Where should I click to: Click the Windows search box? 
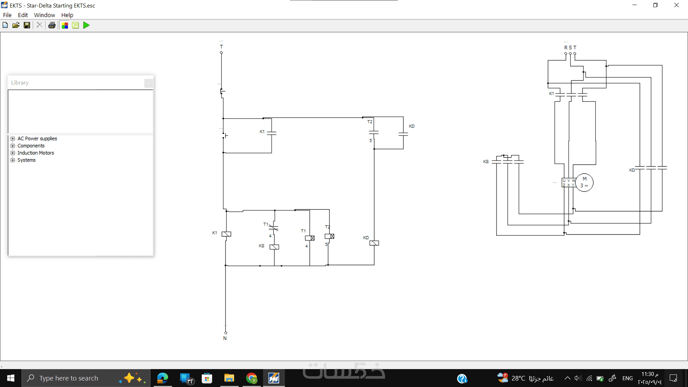click(69, 378)
